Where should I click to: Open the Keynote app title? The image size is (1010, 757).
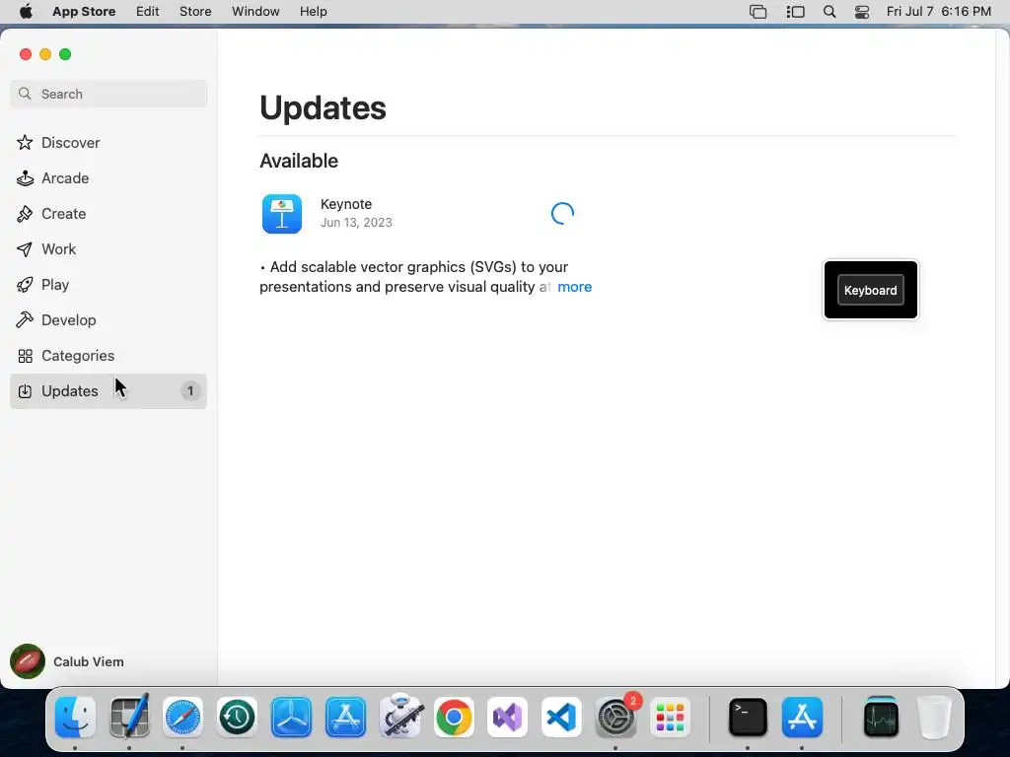tap(346, 204)
